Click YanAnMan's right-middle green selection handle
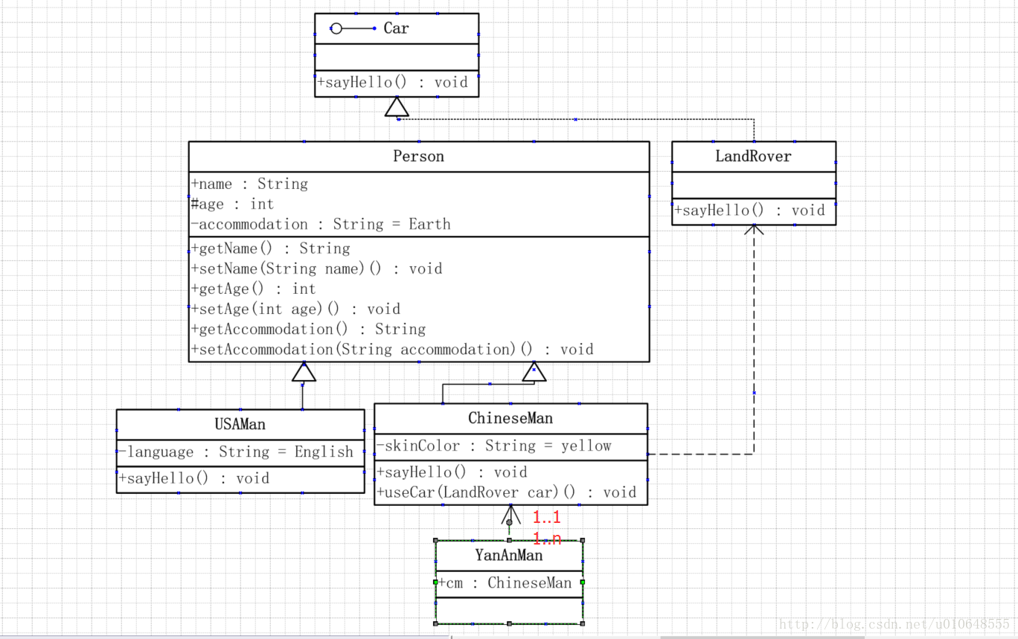Viewport: 1018px width, 639px height. tap(583, 582)
